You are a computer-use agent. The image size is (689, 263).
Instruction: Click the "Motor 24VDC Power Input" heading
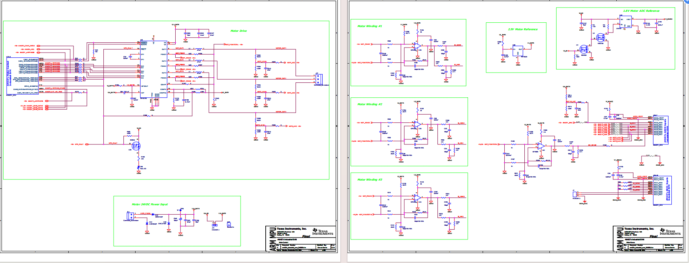[150, 205]
